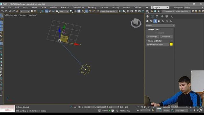Image resolution: width=204 pixels, height=115 pixels.
Task: Click the Play Animation button
Action: (x=145, y=107)
